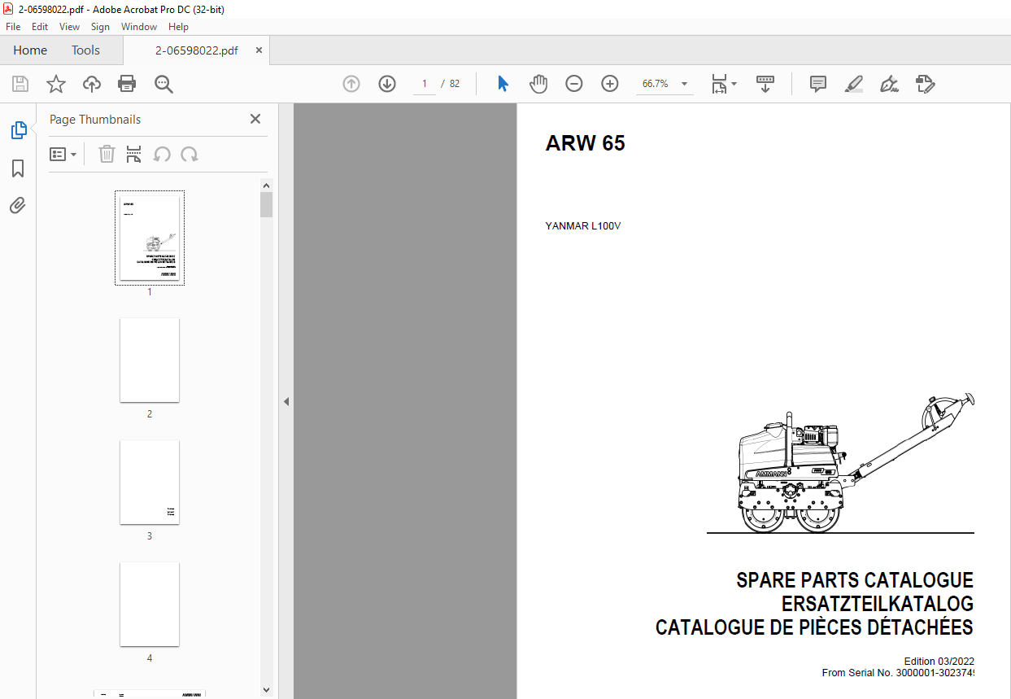Screen dimensions: 1011x699
Task: Click the From Serial No. line
Action: click(898, 673)
